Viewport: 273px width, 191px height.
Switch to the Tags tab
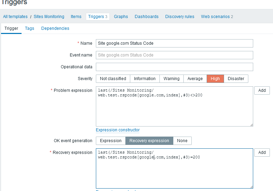click(x=30, y=28)
